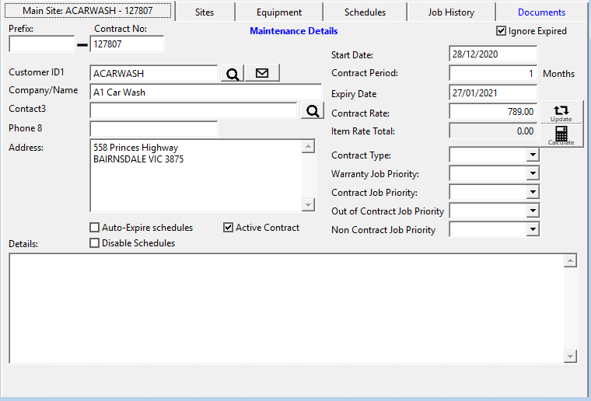This screenshot has width=591, height=401.
Task: Expand Out of Contract Job Priority dropdown
Action: (532, 211)
